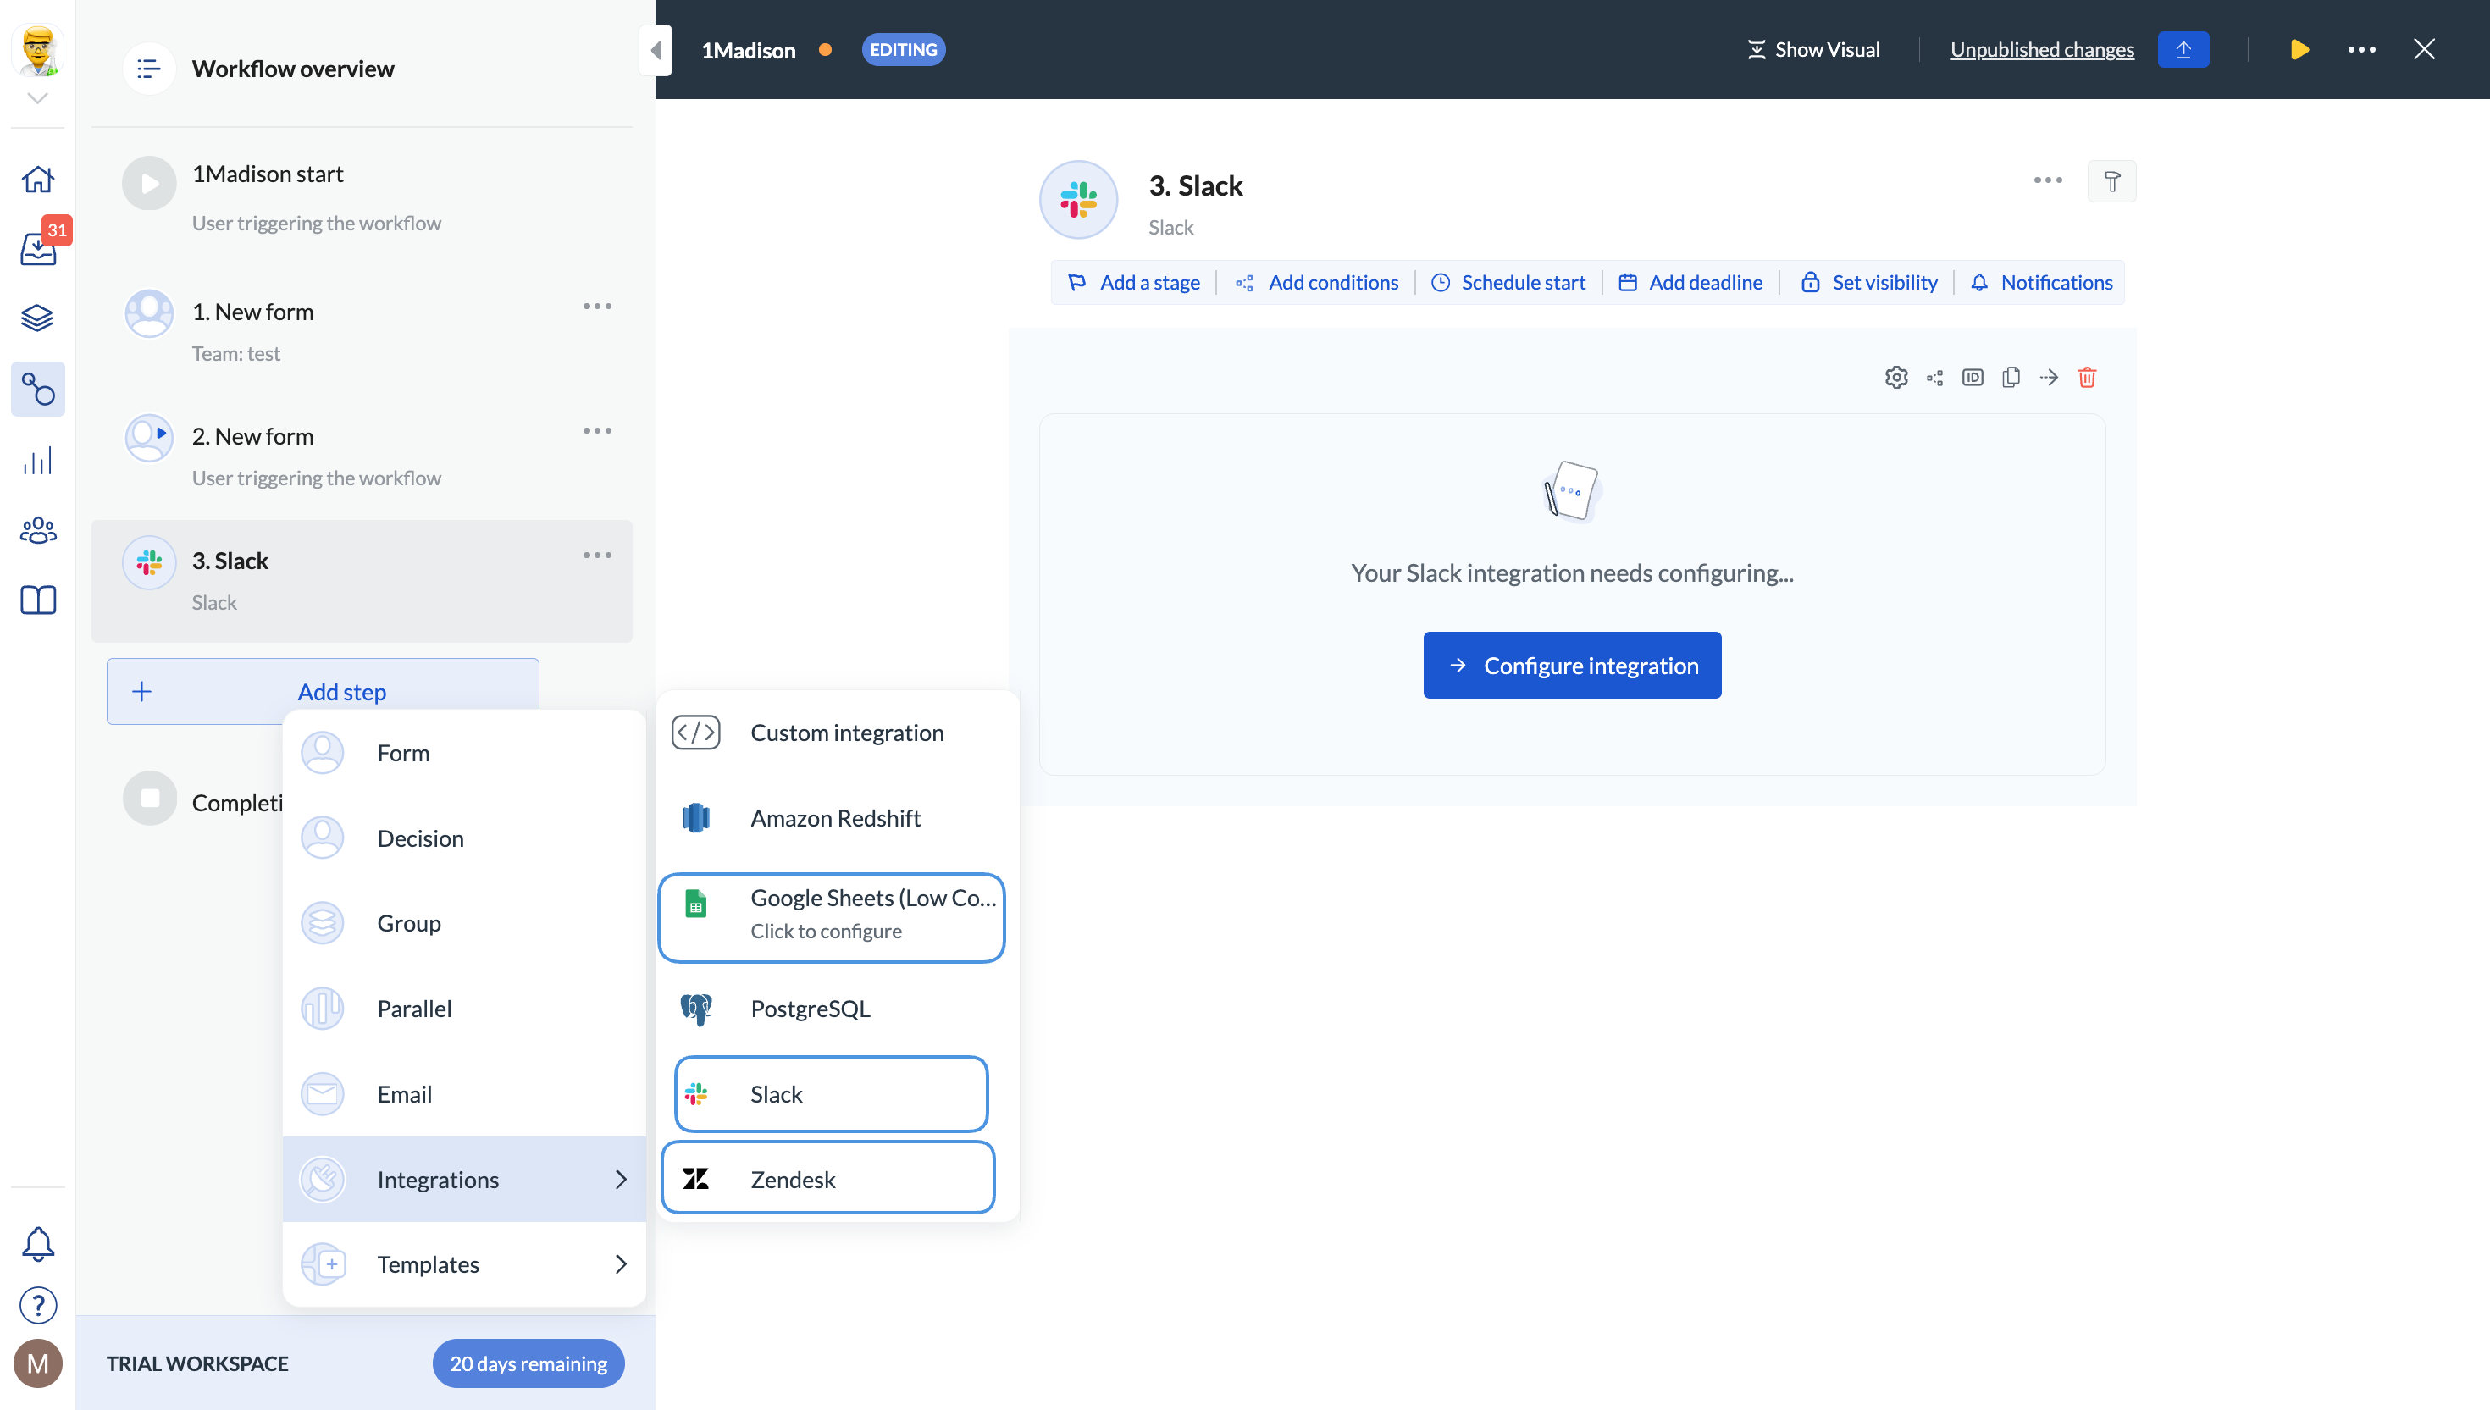Image resolution: width=2490 pixels, height=1410 pixels.
Task: Click Add conditions
Action: [x=1317, y=282]
